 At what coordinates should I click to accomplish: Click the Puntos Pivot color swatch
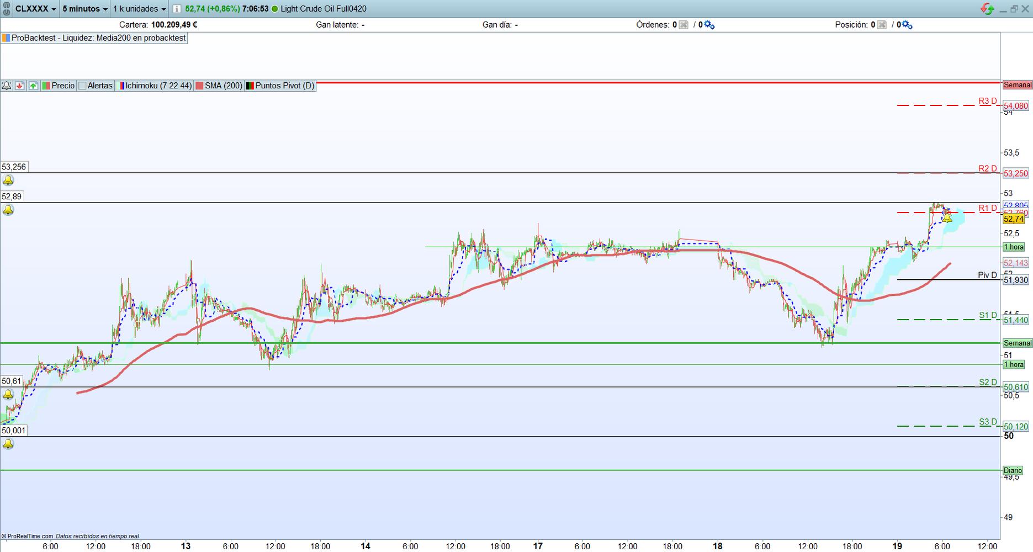pos(250,86)
